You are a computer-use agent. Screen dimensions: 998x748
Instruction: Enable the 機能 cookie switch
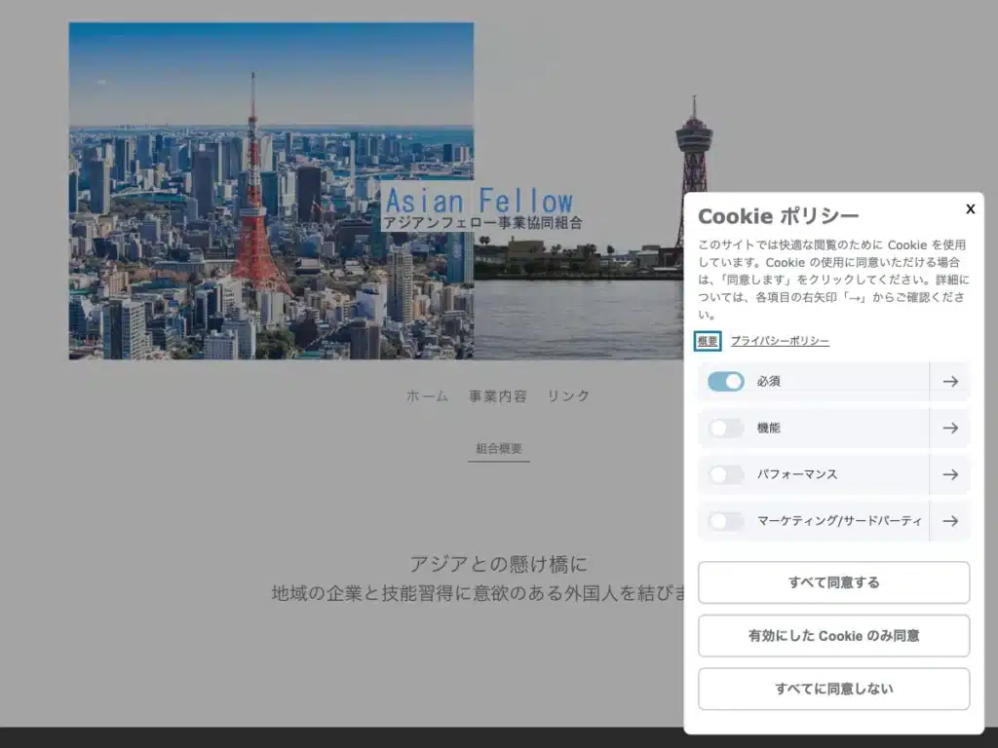(x=725, y=429)
